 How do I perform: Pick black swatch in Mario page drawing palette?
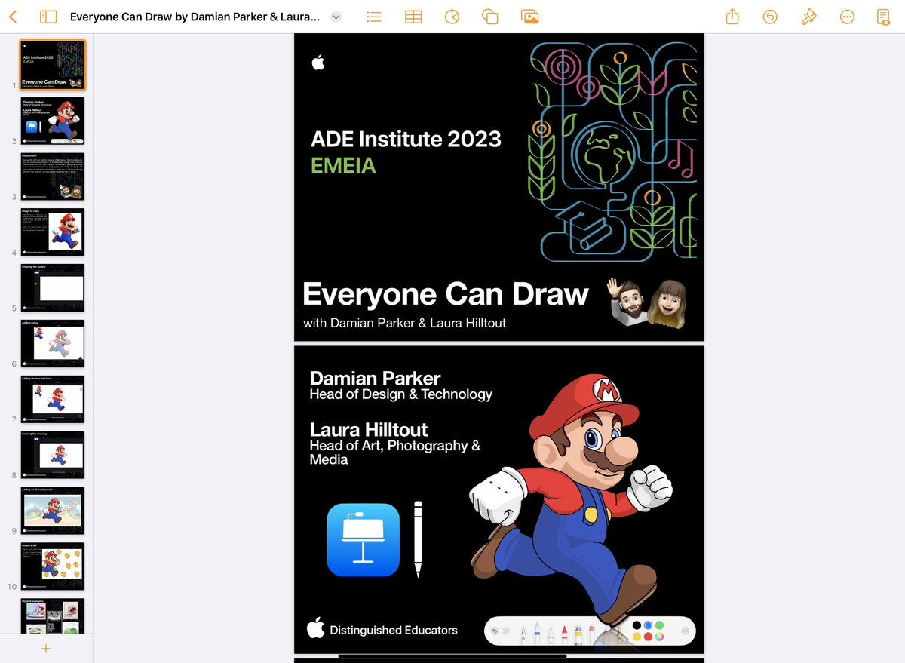click(x=637, y=625)
